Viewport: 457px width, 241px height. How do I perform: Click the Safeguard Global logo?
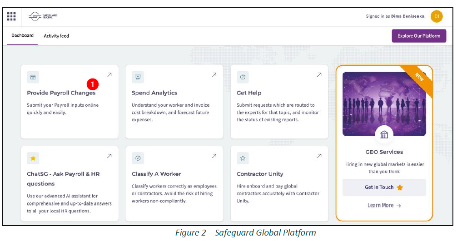click(x=43, y=16)
